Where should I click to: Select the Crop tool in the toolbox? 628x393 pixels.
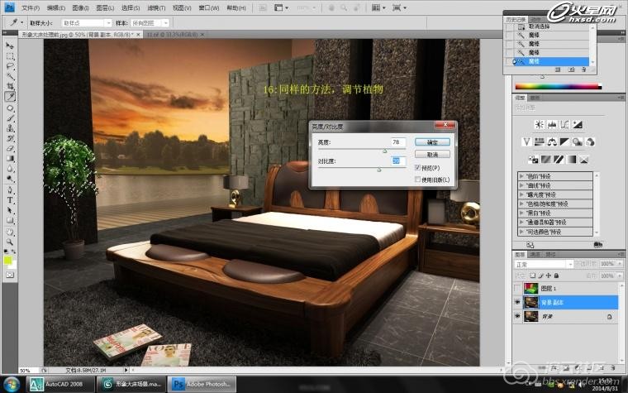tap(10, 86)
